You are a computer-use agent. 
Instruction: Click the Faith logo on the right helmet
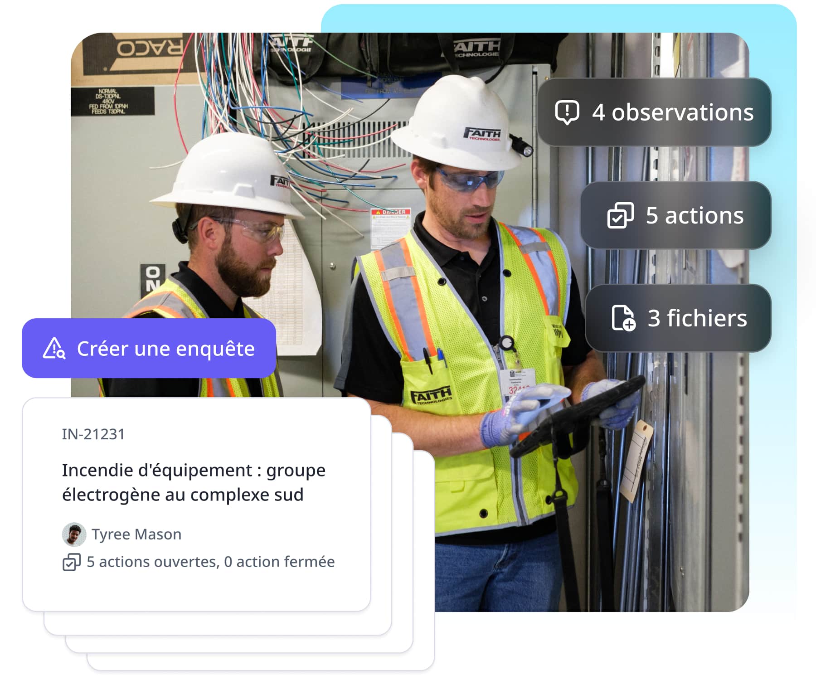point(482,134)
